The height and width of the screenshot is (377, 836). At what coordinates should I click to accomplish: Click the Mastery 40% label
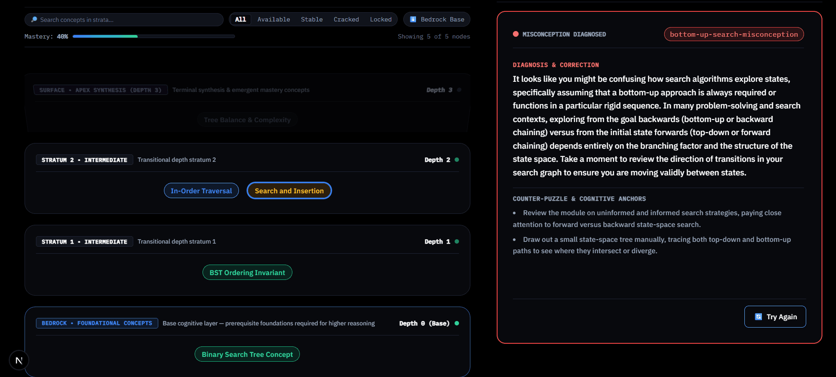46,37
